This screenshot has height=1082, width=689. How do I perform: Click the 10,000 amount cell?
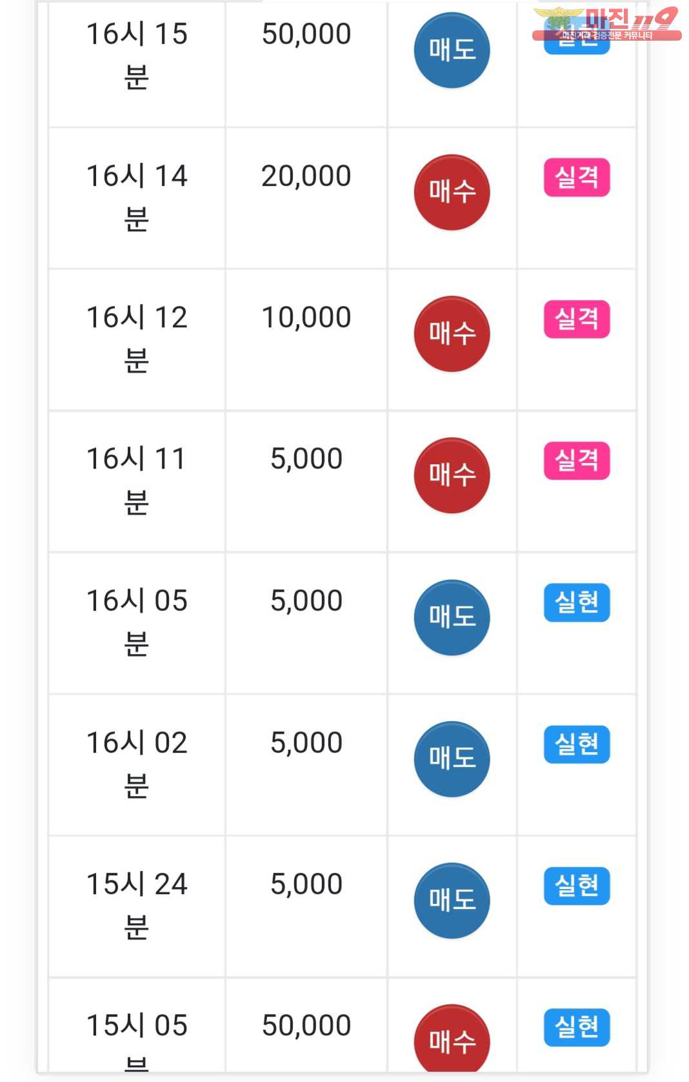pyautogui.click(x=306, y=318)
